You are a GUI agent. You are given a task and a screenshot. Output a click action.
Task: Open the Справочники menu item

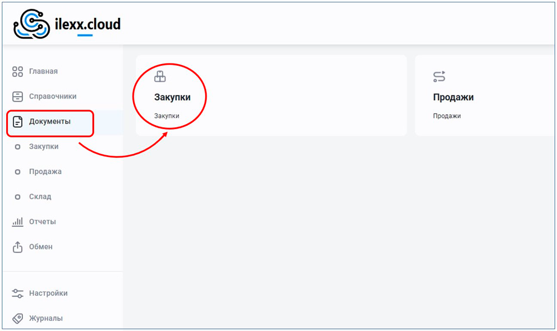(53, 96)
